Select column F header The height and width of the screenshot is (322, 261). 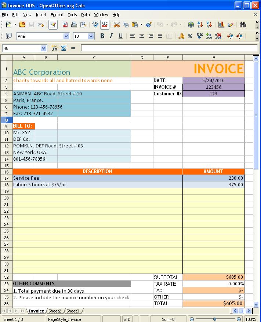coord(214,58)
